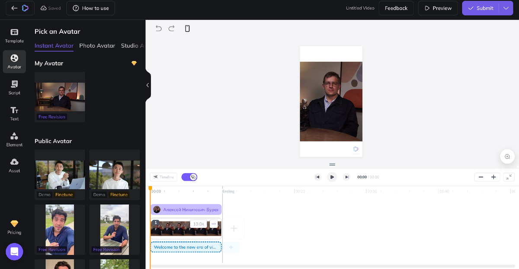Switch to the Studio Avatar tab

pyautogui.click(x=133, y=45)
